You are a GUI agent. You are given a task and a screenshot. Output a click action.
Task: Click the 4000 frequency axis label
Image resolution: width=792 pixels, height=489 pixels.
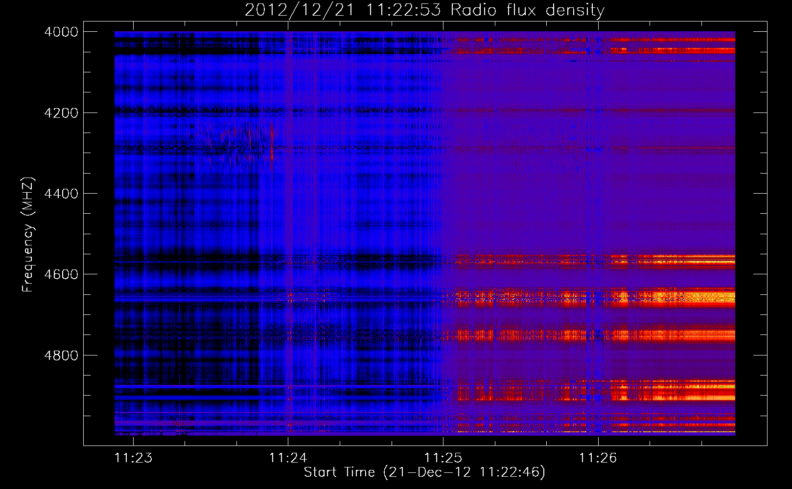point(61,32)
